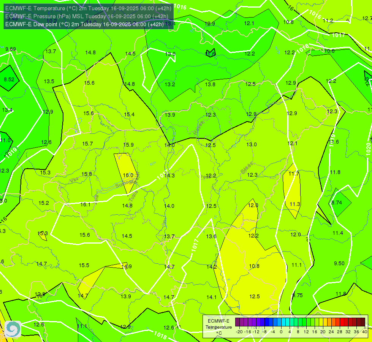Click the 11.3 temperature value
Screen dimensions: 372x342
tap(295, 204)
